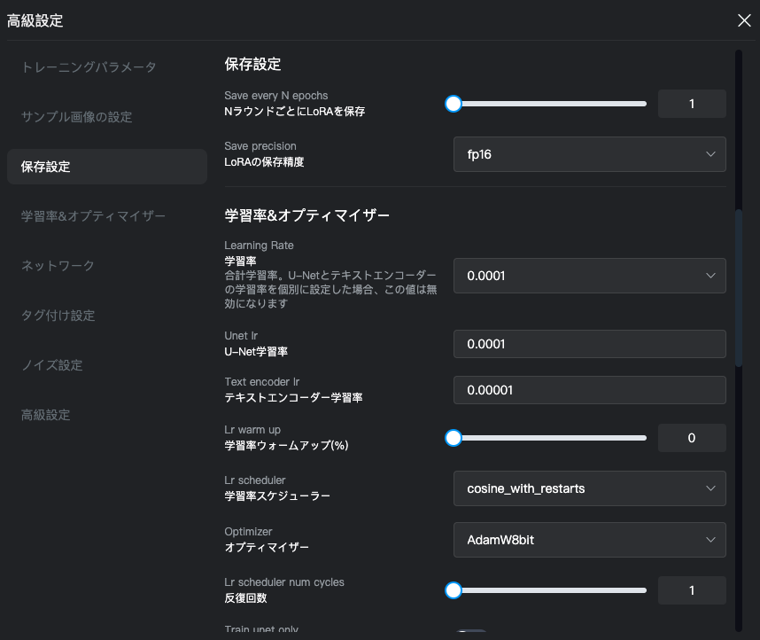Click the Unet lr input field
760x640 pixels.
pos(589,344)
